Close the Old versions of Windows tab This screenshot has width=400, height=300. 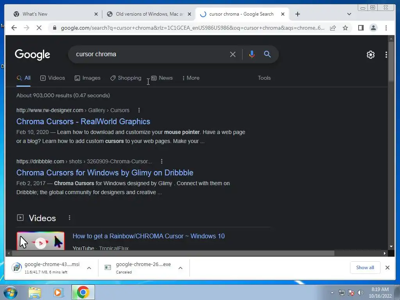coord(189,14)
